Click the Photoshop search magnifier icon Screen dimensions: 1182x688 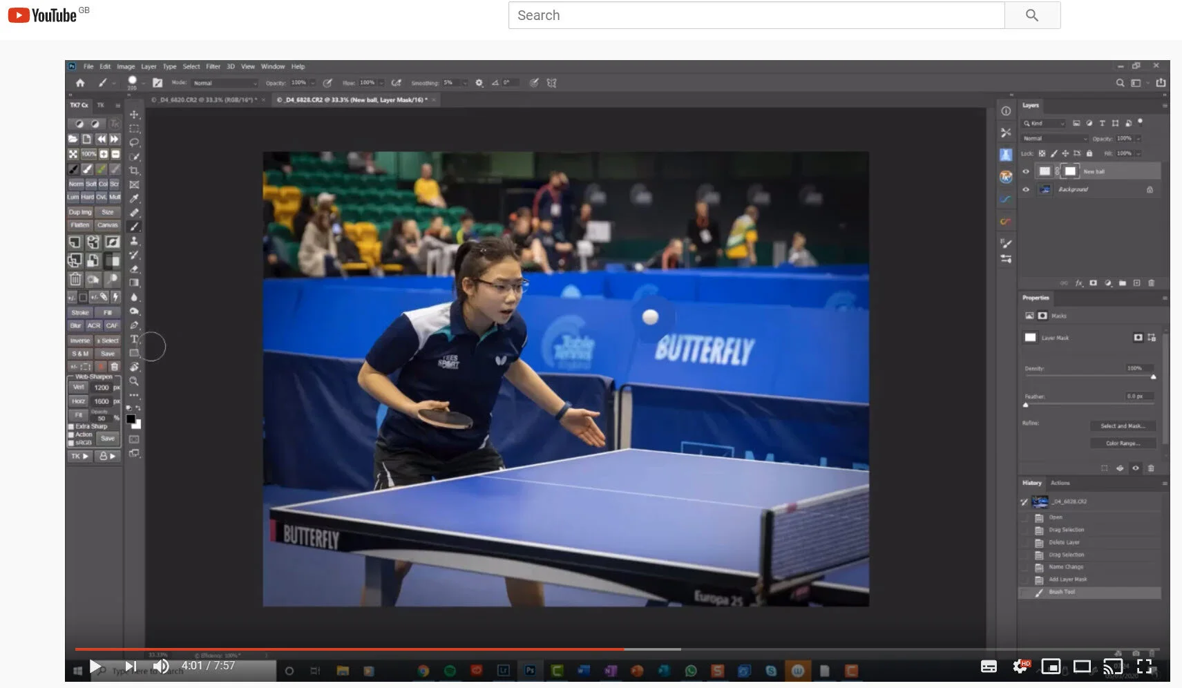point(1120,83)
